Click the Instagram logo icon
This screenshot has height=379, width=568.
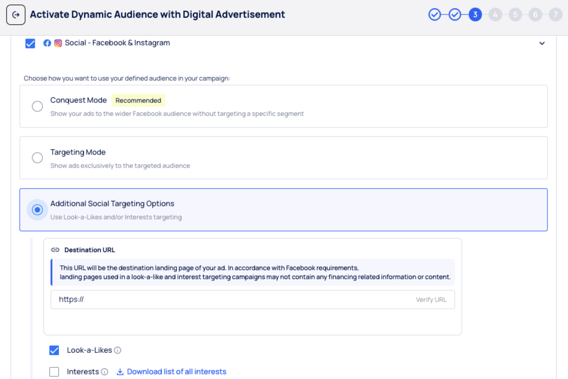[58, 43]
